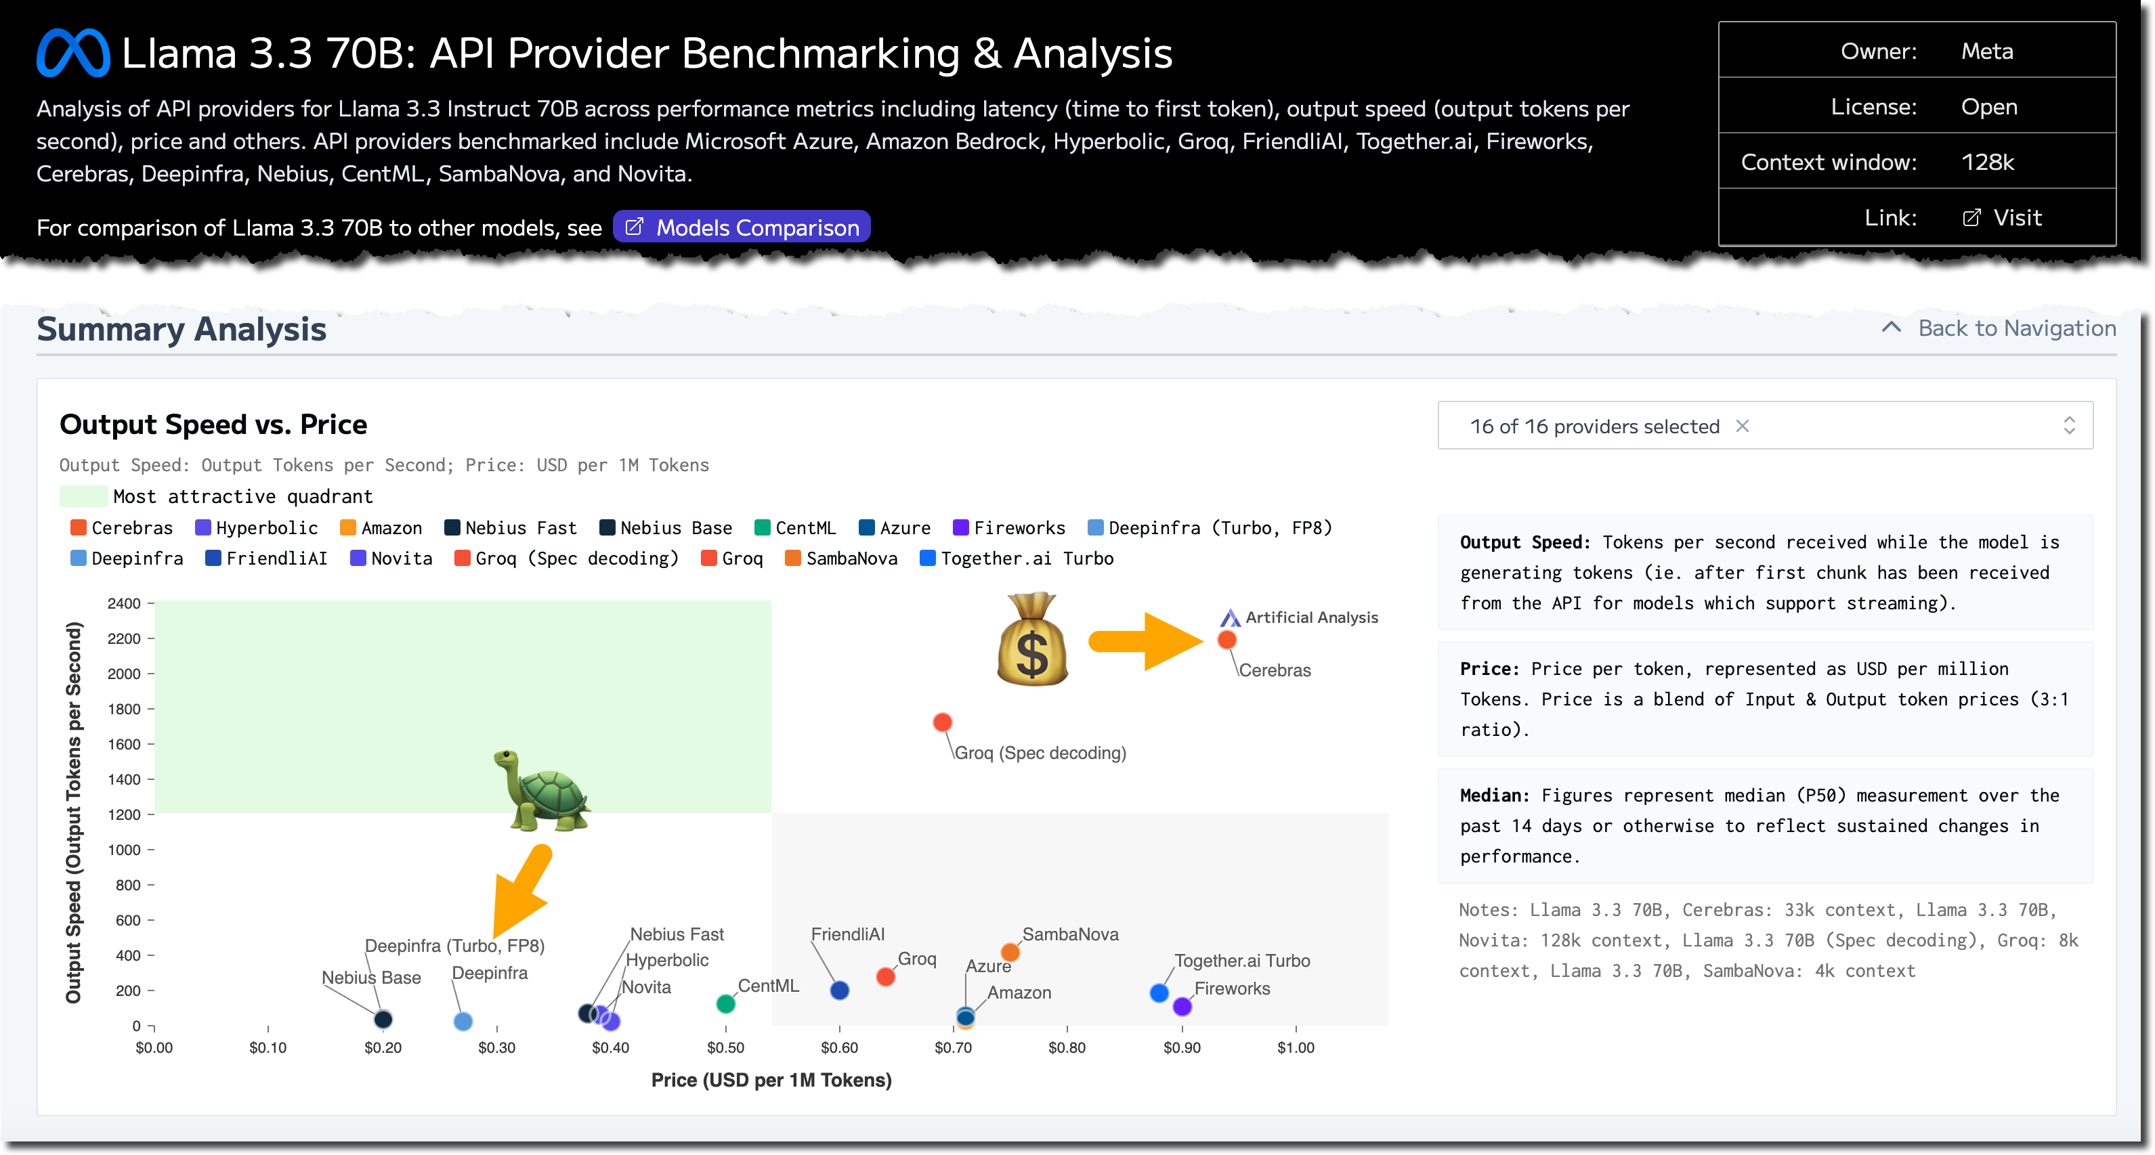Click the Amazon orange legend swatch
This screenshot has height=1155, width=2155.
click(x=348, y=529)
